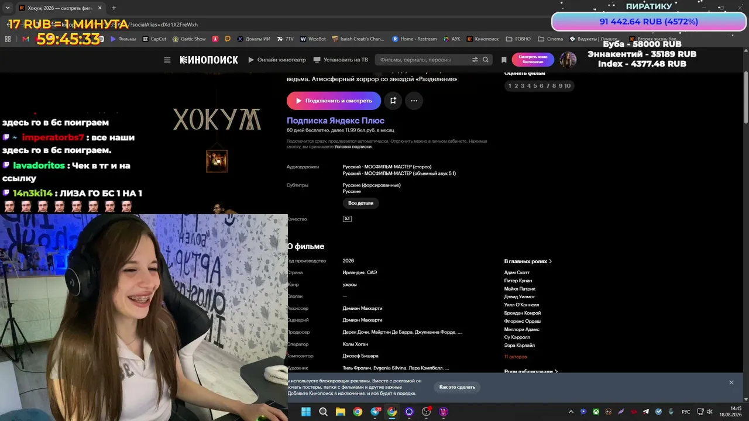
Task: Open the Kinopoisk hamburger menu
Action: click(x=167, y=60)
